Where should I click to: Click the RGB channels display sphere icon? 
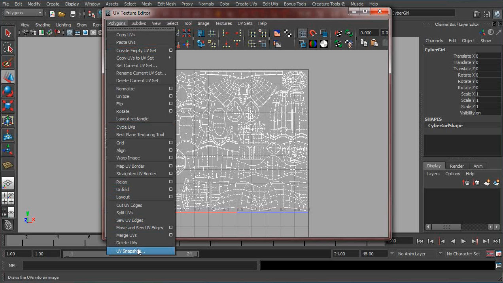313,44
